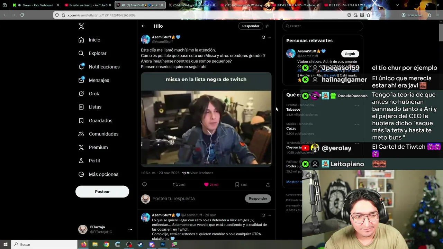Open Cazzu trend options dots

pyautogui.click(x=357, y=124)
